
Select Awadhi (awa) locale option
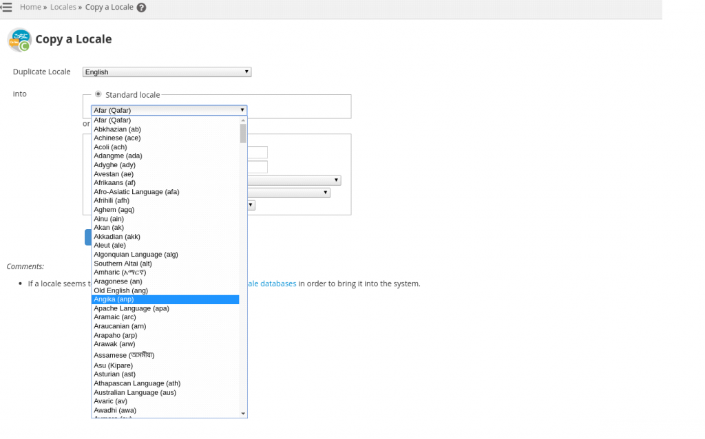click(x=114, y=410)
